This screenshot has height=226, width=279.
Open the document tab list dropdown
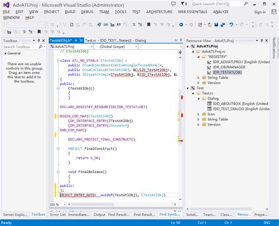coord(181,40)
